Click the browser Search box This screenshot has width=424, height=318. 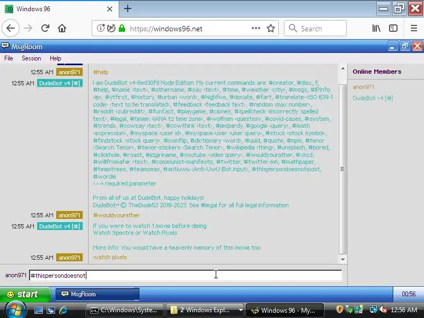click(x=315, y=28)
